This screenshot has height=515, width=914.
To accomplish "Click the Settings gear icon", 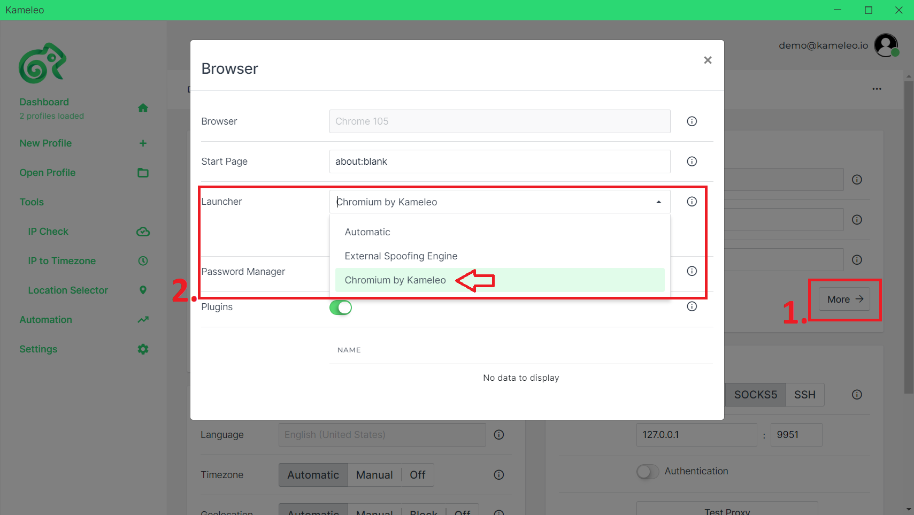I will [x=143, y=349].
